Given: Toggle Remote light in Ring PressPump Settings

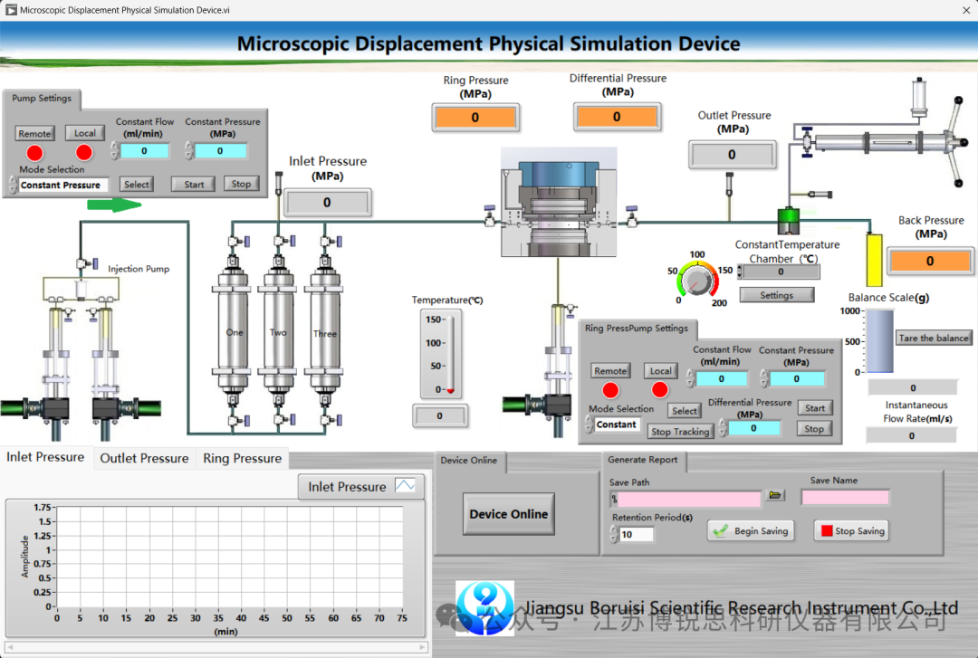Looking at the screenshot, I should click(x=610, y=390).
